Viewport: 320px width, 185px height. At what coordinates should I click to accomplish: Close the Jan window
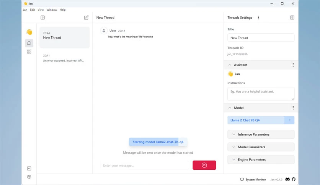point(293,3)
